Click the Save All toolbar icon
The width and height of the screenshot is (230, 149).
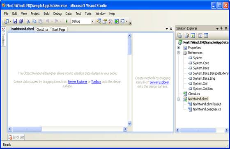pyautogui.click(x=21, y=21)
